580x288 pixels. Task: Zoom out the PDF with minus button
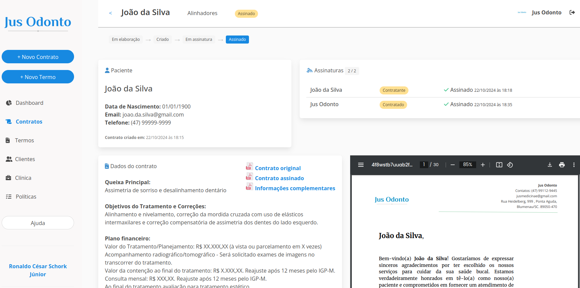coord(452,165)
